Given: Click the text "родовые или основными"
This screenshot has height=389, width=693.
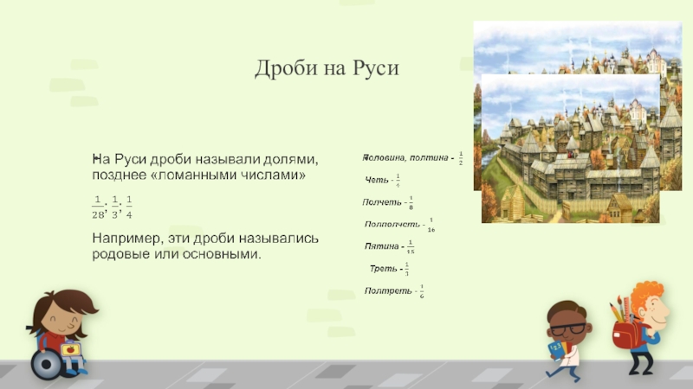Looking at the screenshot, I should click(x=176, y=255).
